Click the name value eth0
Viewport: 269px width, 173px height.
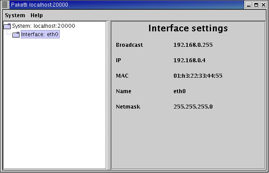click(x=180, y=91)
